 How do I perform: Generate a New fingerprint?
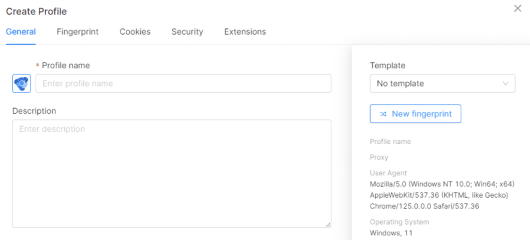[x=416, y=114]
